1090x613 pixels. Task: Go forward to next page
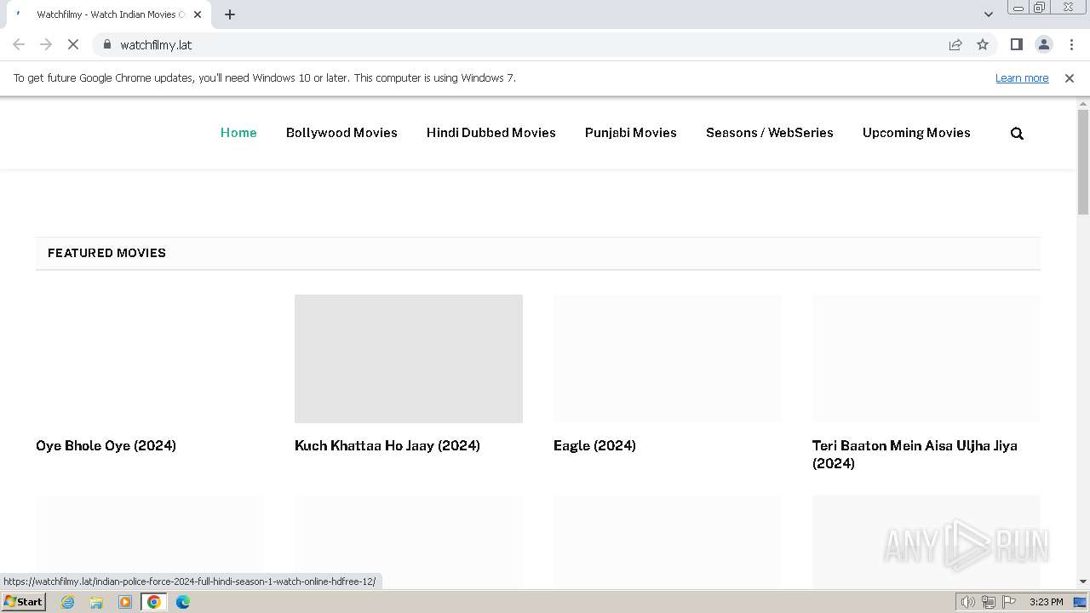[x=46, y=44]
